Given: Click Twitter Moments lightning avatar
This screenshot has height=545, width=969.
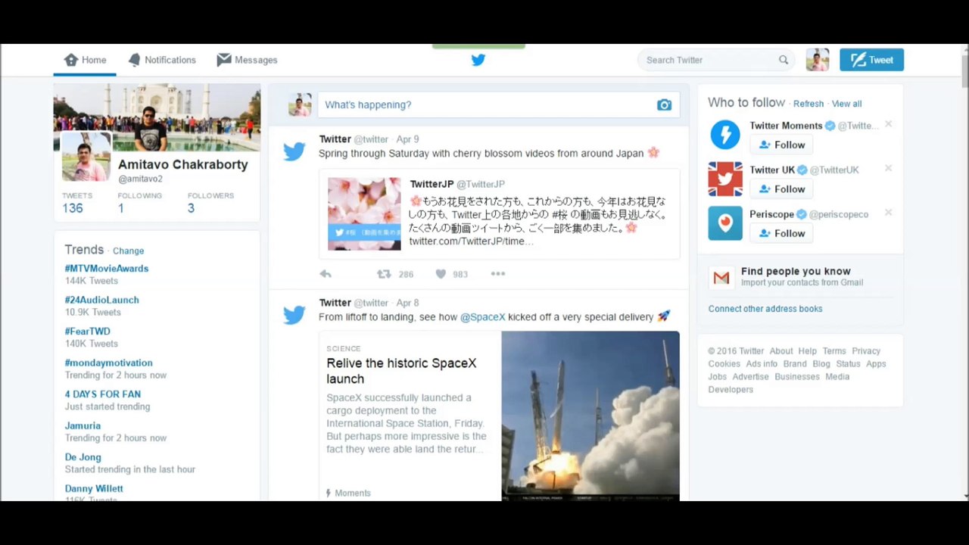Looking at the screenshot, I should [x=725, y=135].
